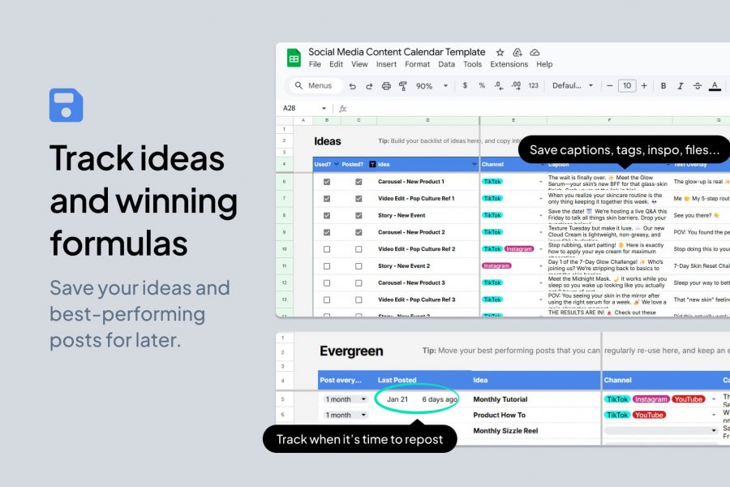Check the Used? checkbox for Story - New Event 2
Image resolution: width=730 pixels, height=487 pixels.
(326, 265)
